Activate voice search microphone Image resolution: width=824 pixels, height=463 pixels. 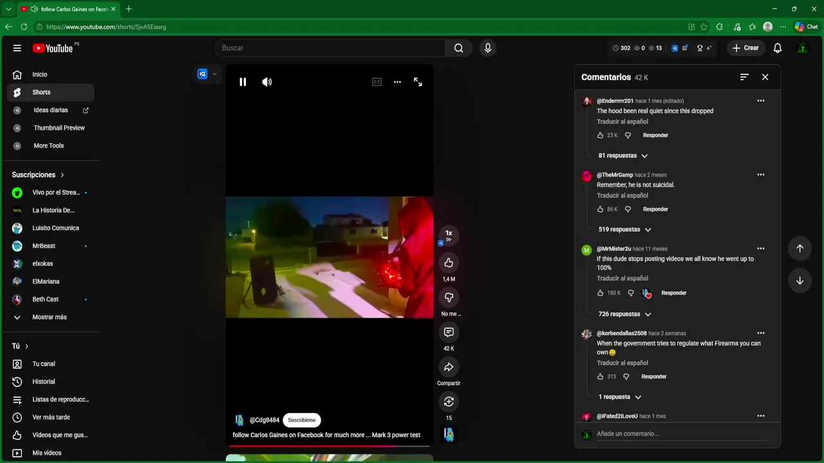coord(487,48)
